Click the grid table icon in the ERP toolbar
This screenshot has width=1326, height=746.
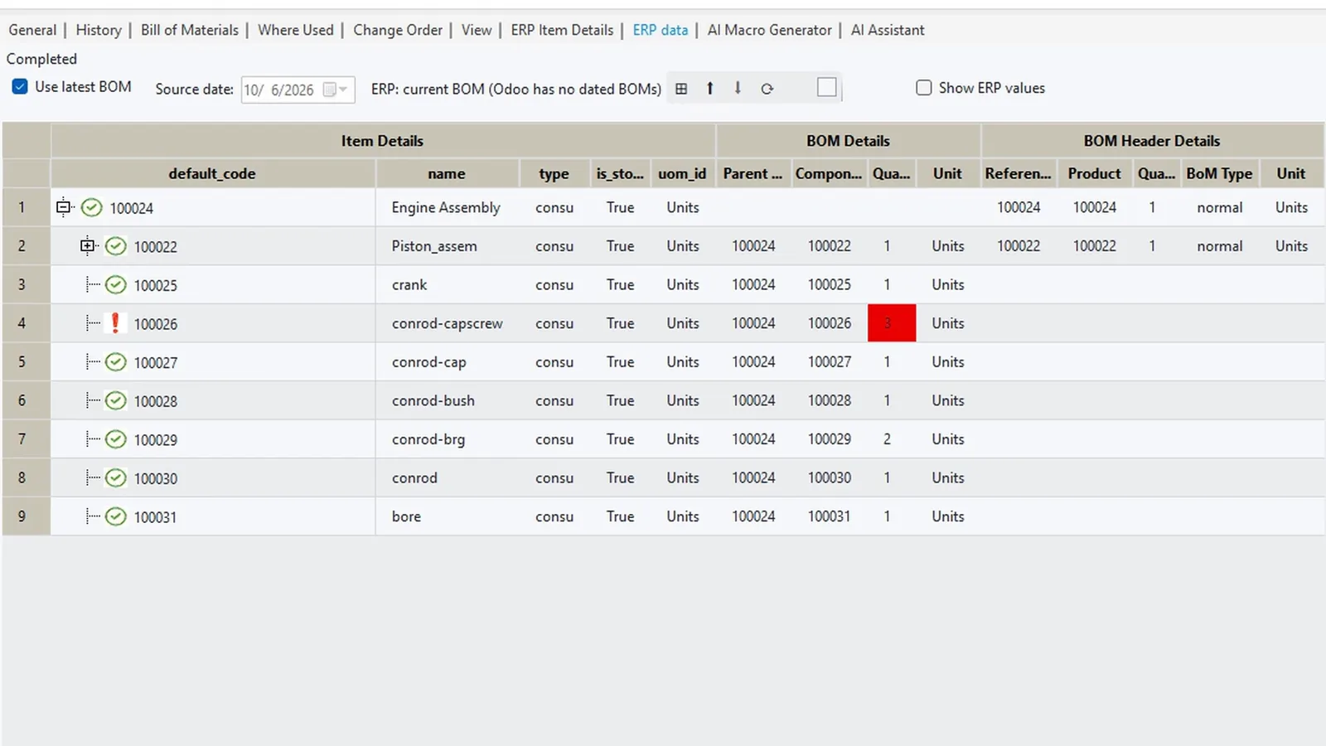coord(681,89)
